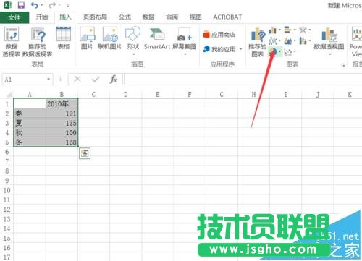Select column D header
The width and height of the screenshot is (362, 261).
(125, 94)
